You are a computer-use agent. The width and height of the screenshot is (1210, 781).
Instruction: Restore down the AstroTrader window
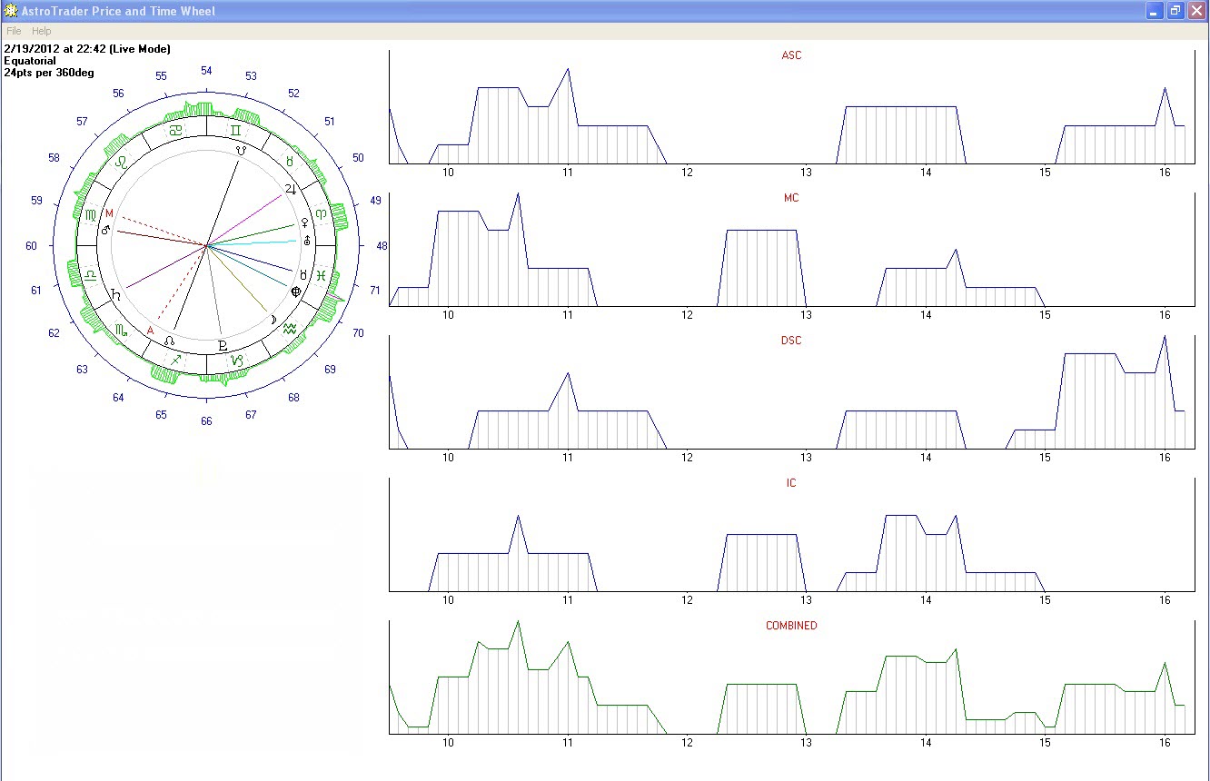(1175, 11)
